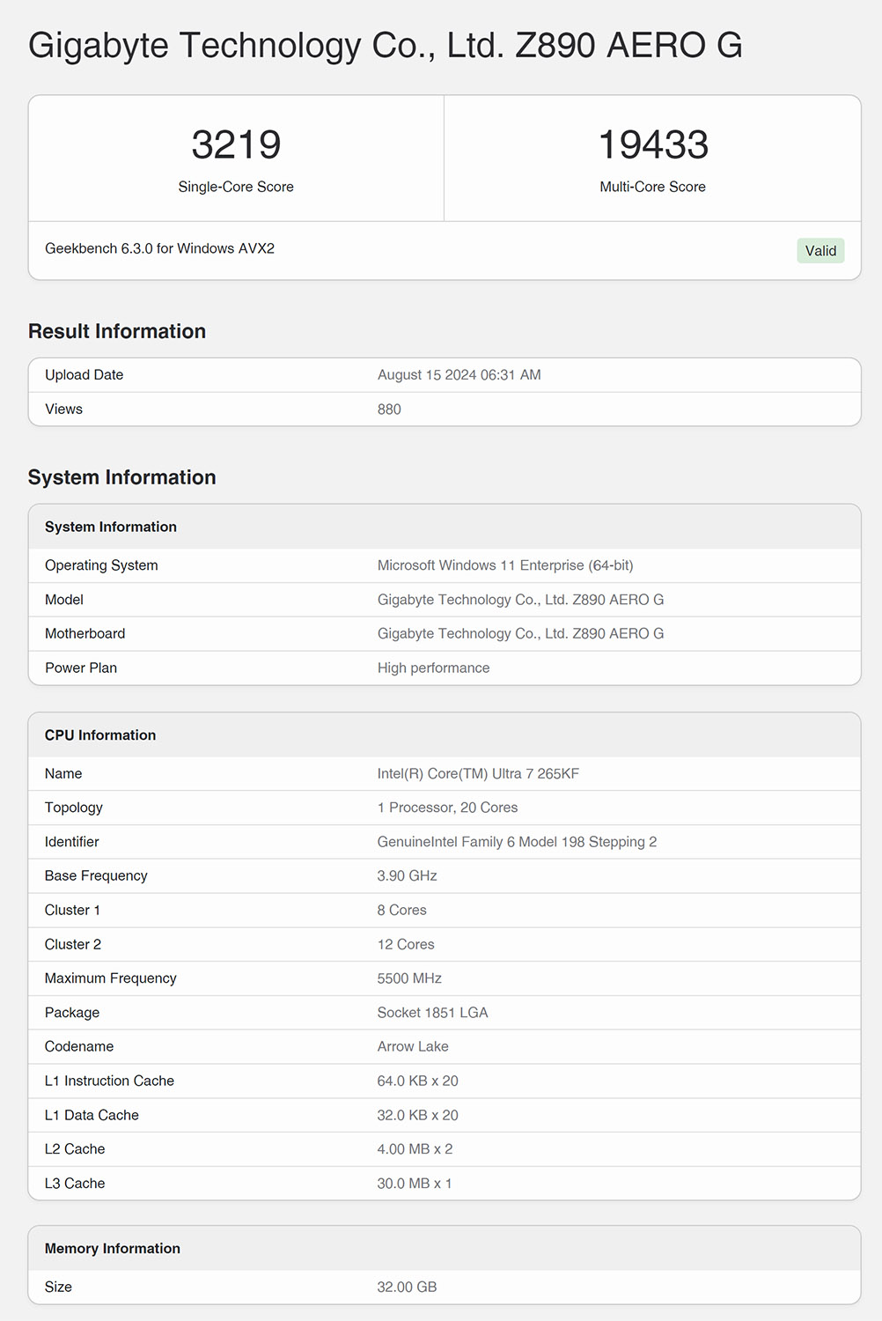Click 1 Processor, 20 Cores topology value
The width and height of the screenshot is (882, 1321).
pos(448,808)
